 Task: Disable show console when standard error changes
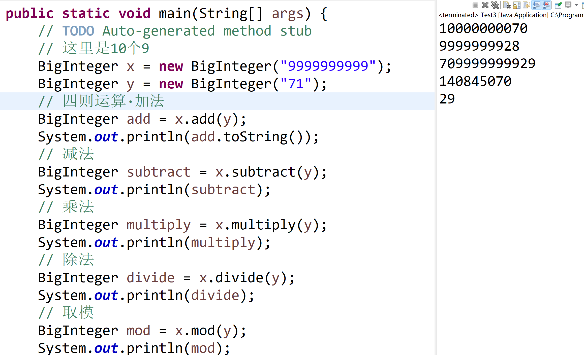pos(546,5)
